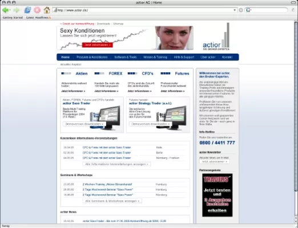
Task: Open the Sitemap link
Action: [x=118, y=24]
